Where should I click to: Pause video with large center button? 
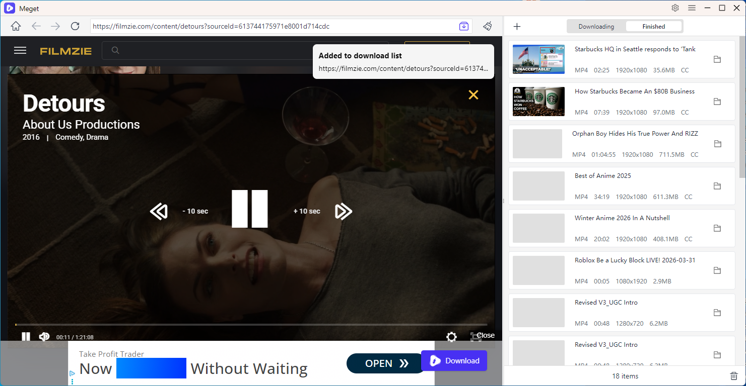click(249, 209)
